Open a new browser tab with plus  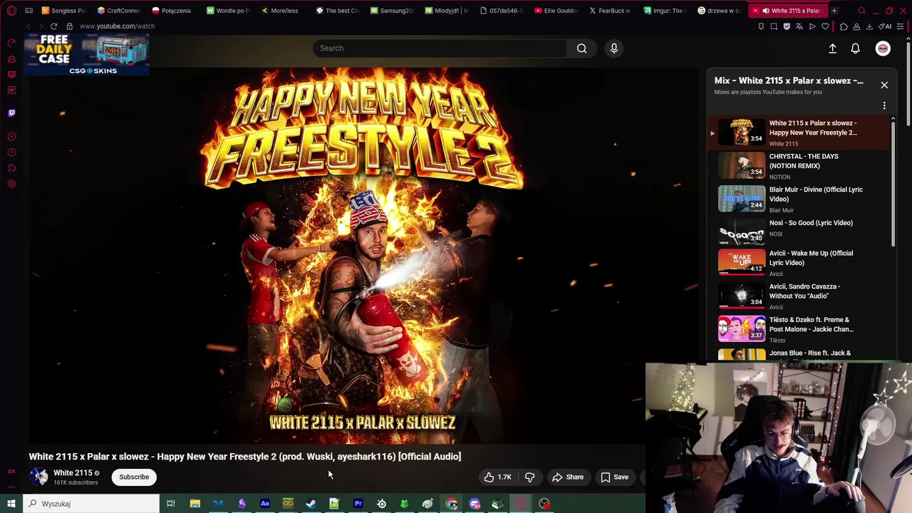click(834, 11)
